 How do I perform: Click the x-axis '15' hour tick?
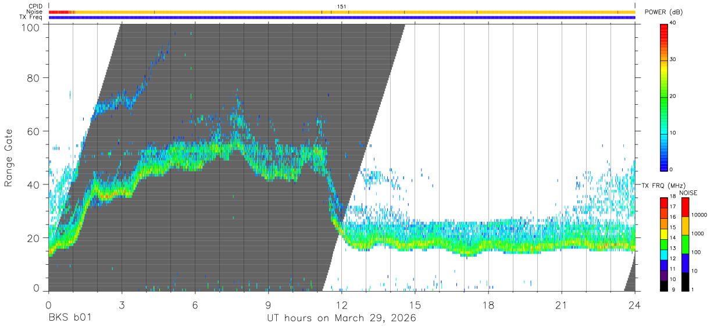pyautogui.click(x=415, y=305)
